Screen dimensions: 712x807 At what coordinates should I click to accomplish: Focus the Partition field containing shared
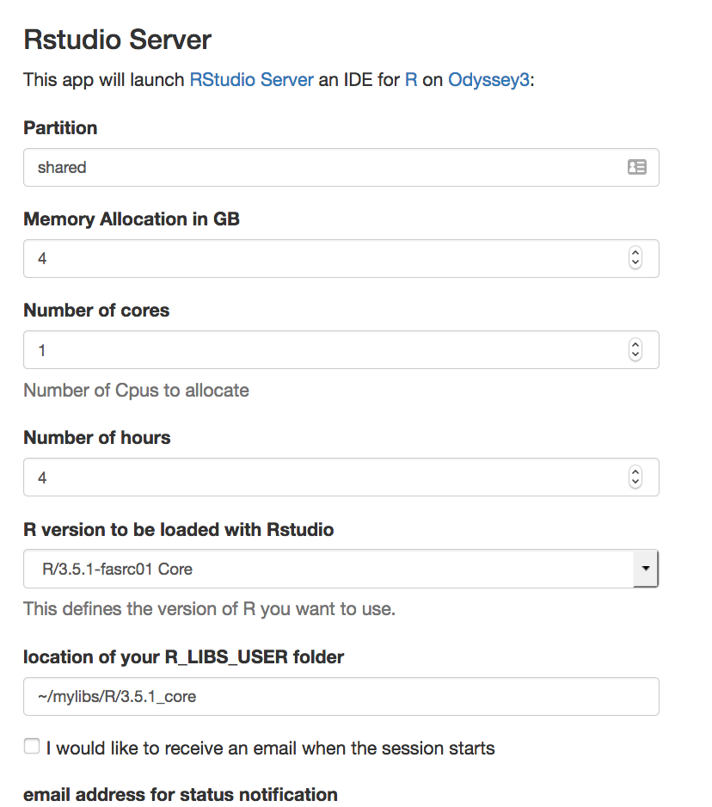[x=341, y=167]
